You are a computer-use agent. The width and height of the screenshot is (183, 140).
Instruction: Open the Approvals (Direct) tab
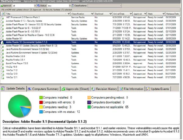coord(75,89)
